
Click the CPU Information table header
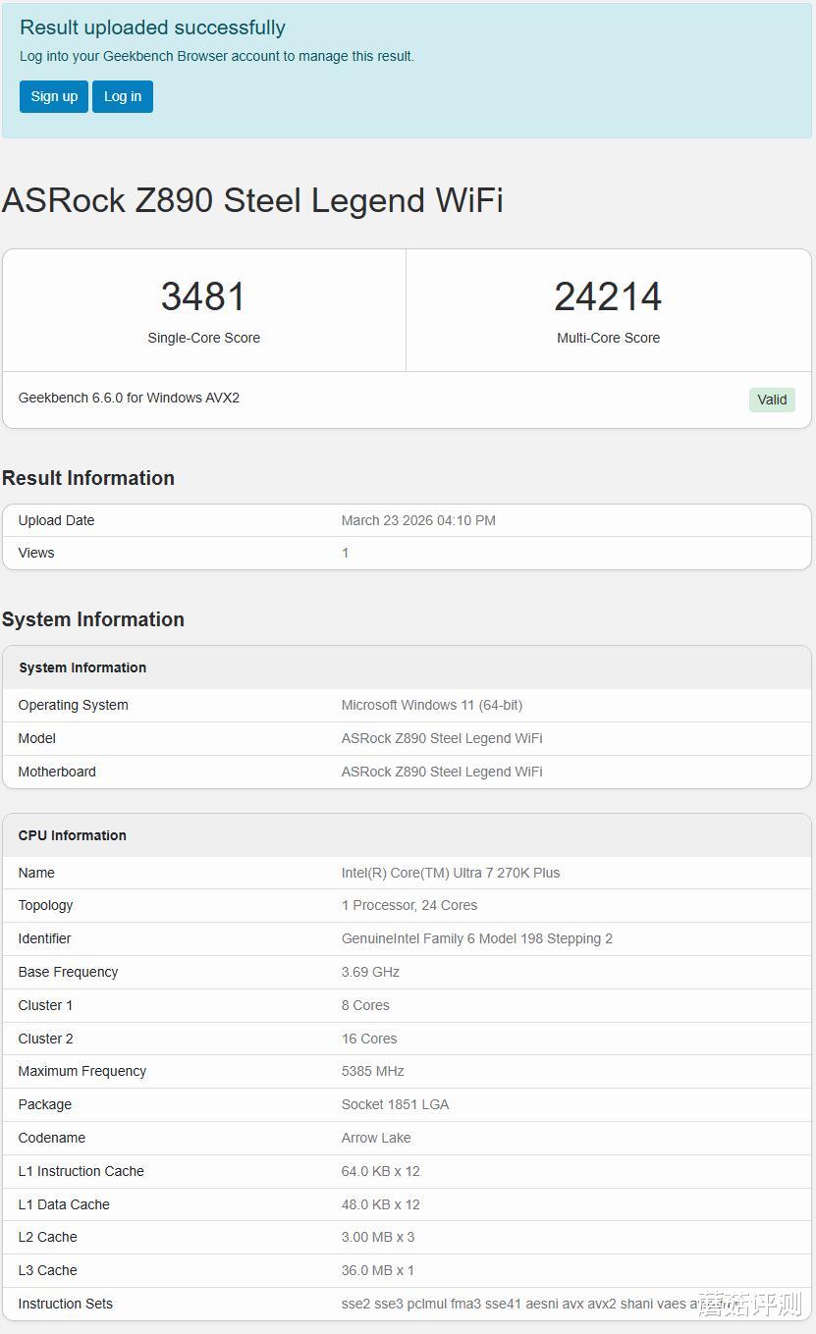[x=73, y=835]
